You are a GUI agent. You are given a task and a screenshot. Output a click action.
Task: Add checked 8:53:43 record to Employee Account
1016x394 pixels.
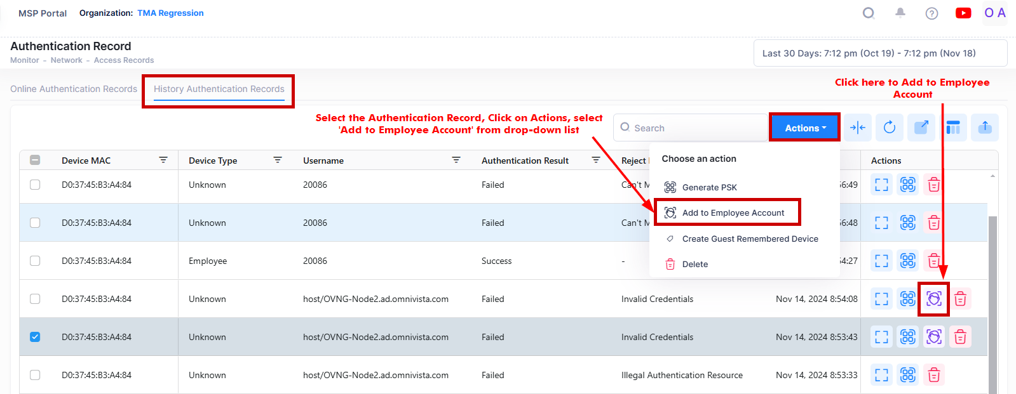(x=933, y=337)
